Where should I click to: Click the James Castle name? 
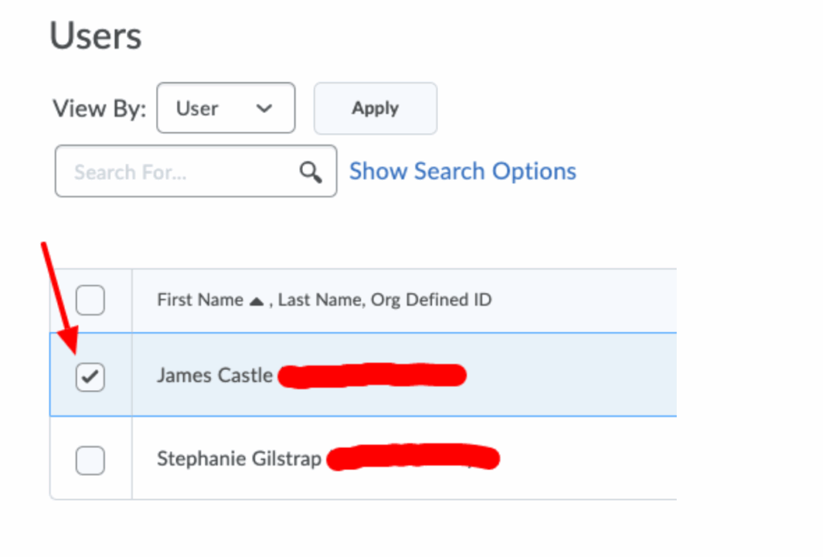pyautogui.click(x=215, y=376)
